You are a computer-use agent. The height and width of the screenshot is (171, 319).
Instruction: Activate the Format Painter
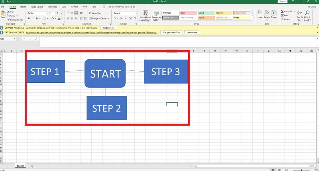pyautogui.click(x=15, y=20)
